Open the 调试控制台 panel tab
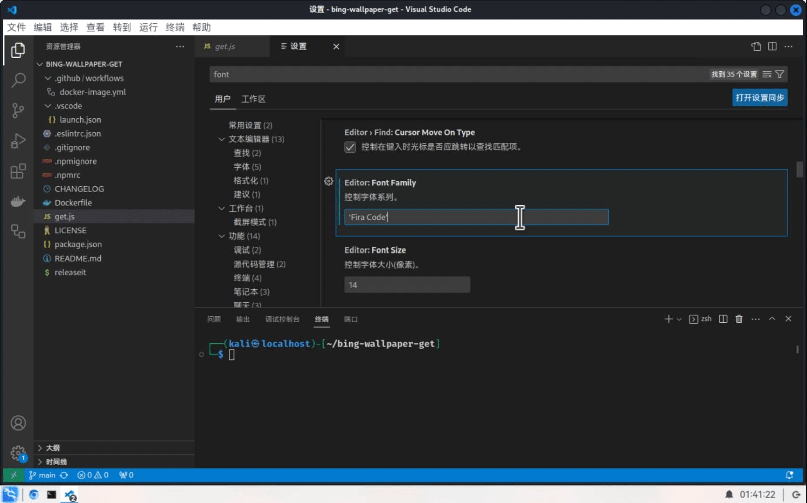This screenshot has width=807, height=503. (282, 319)
